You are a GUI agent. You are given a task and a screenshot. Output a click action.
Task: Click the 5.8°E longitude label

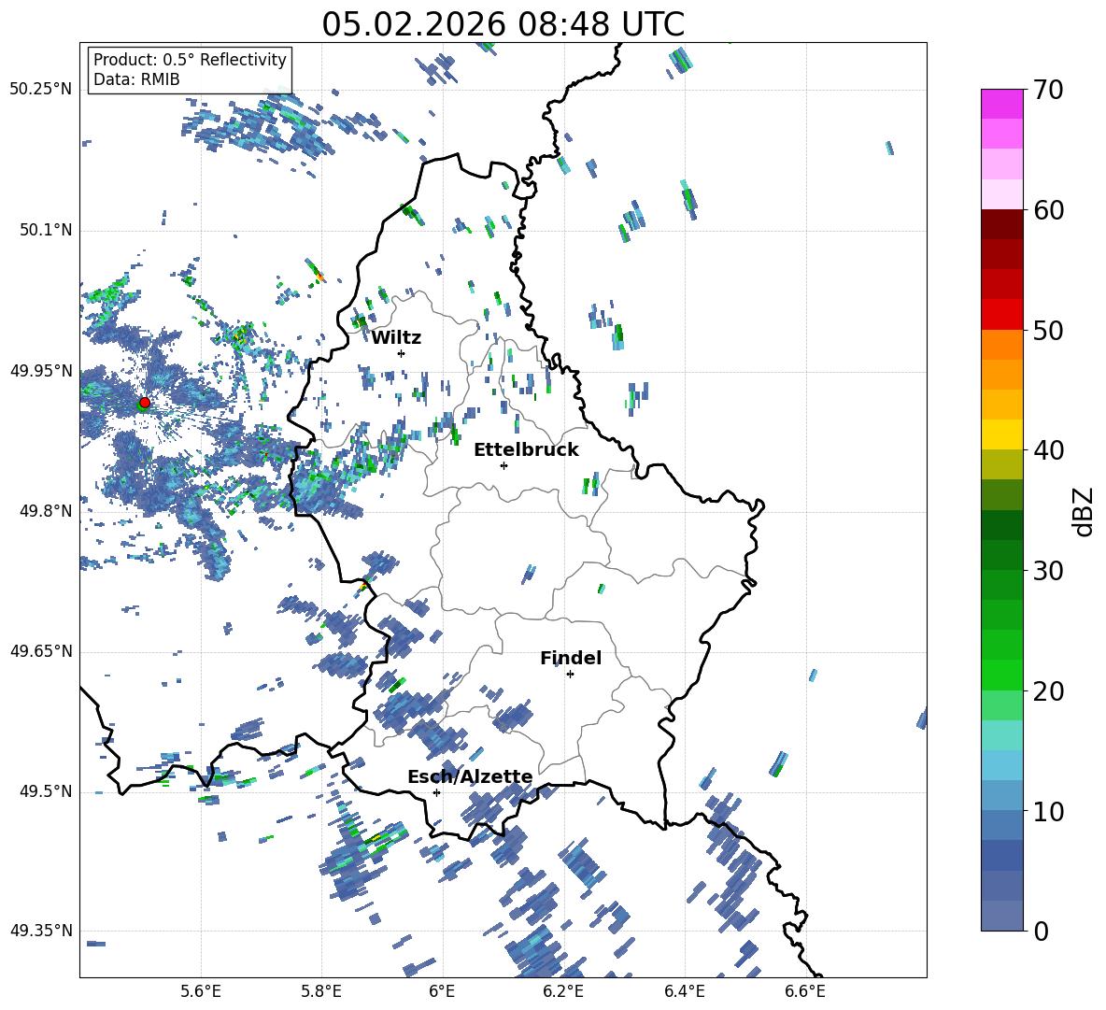coord(321,992)
